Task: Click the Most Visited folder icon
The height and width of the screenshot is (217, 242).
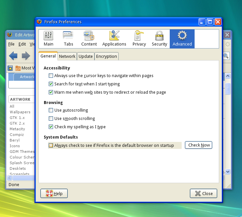Action: coord(18,68)
